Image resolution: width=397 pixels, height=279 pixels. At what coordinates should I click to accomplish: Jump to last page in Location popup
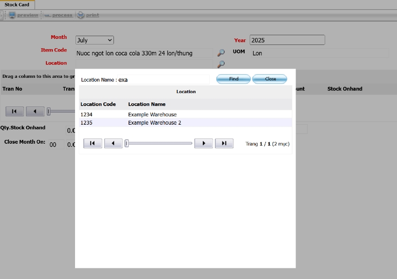tap(224, 144)
